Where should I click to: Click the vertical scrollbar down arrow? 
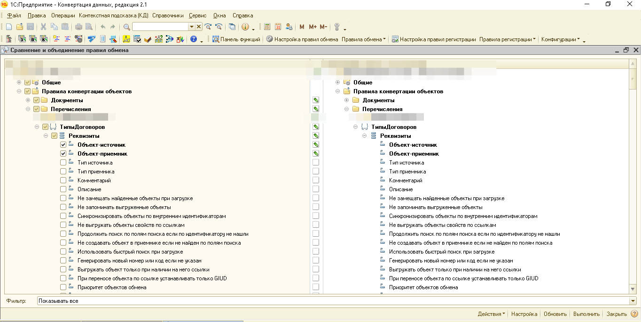click(633, 289)
